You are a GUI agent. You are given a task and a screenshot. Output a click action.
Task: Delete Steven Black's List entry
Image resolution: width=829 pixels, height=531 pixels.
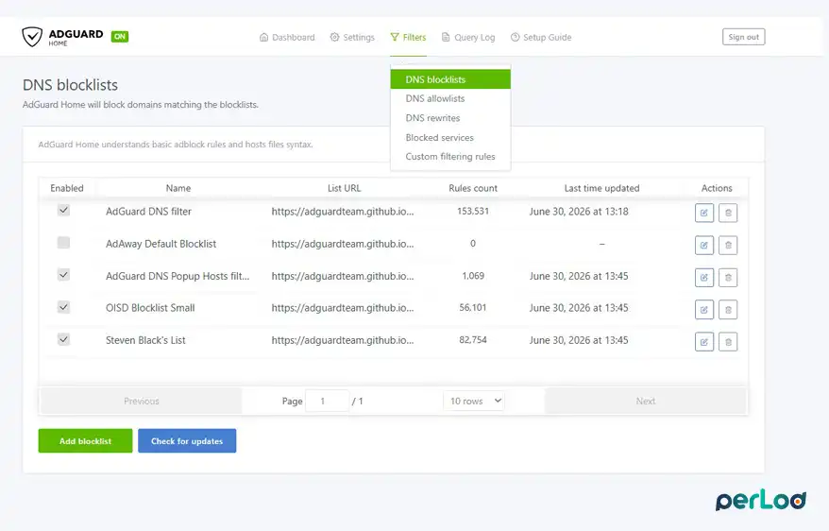[728, 342]
